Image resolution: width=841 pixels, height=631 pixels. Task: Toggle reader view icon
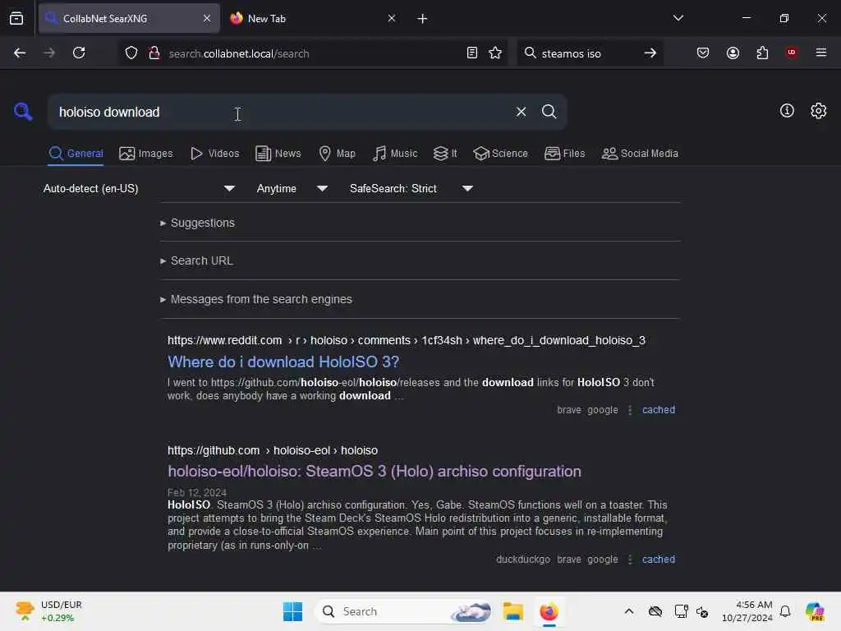coord(472,53)
